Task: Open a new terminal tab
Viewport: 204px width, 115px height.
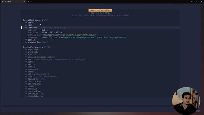Action: click(x=29, y=2)
